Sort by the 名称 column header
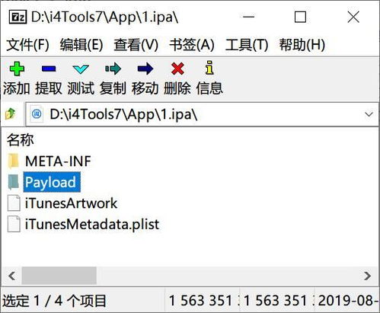The image size is (380, 313). pos(20,140)
